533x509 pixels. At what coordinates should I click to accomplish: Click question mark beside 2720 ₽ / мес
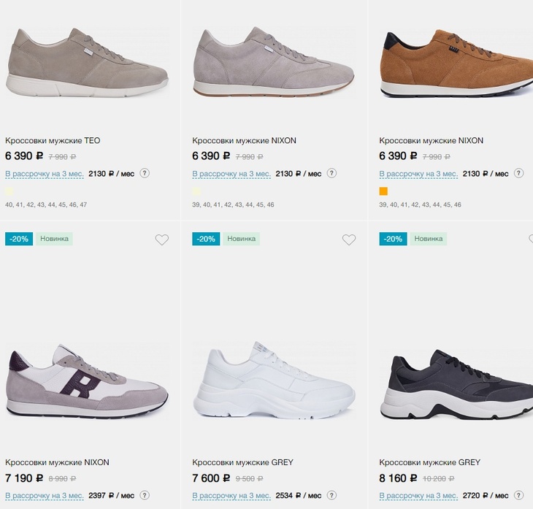pyautogui.click(x=518, y=495)
